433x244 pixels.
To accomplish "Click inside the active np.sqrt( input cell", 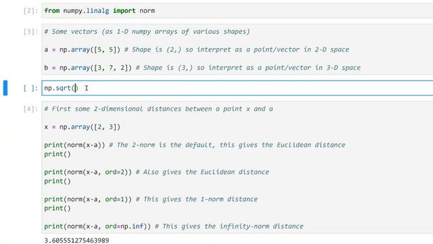I will (x=237, y=88).
